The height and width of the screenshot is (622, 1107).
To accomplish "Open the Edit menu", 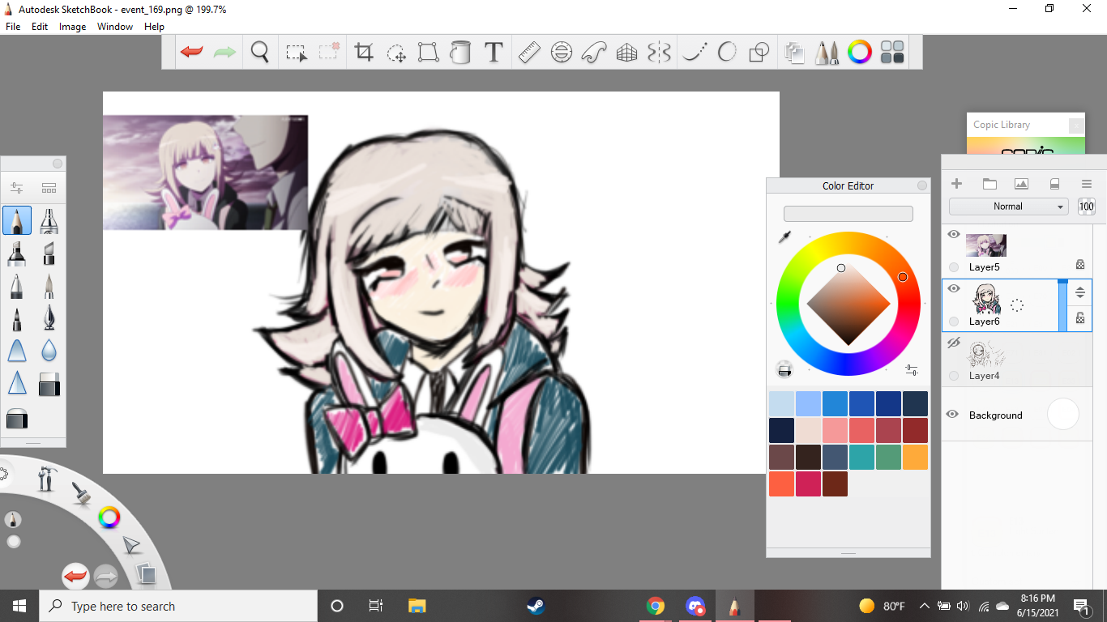I will click(x=40, y=27).
